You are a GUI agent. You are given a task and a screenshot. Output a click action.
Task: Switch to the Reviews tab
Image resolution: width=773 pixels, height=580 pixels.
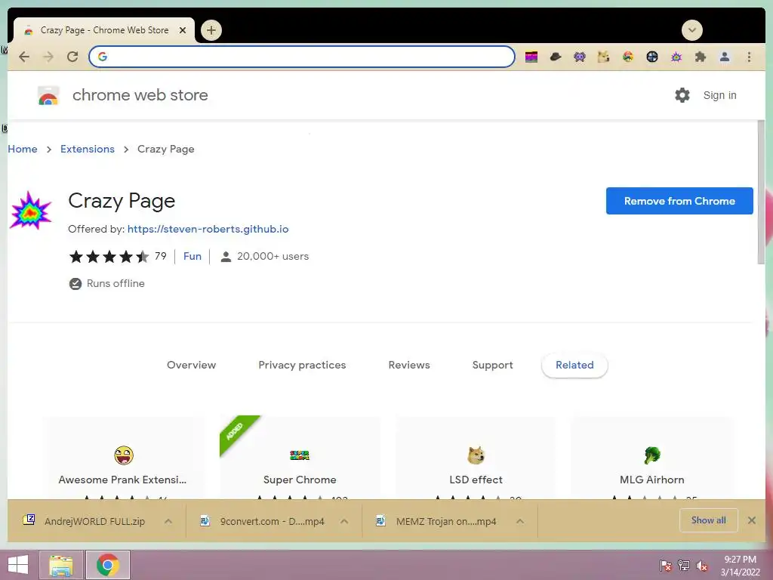point(409,365)
